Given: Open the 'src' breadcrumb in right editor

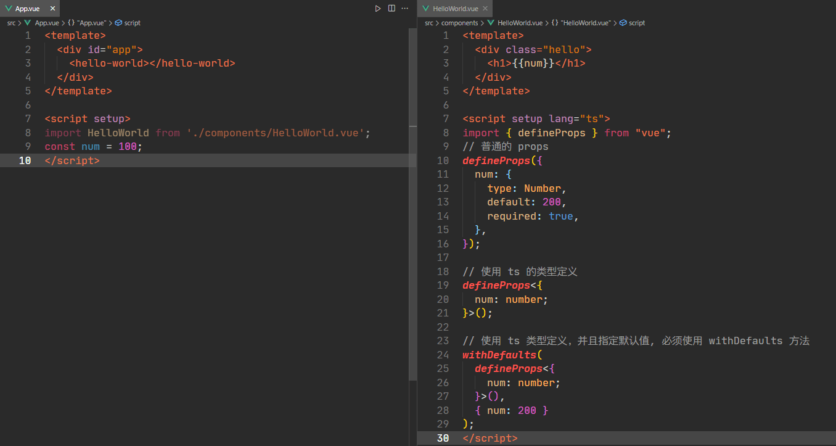Looking at the screenshot, I should pos(429,23).
